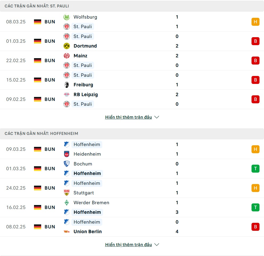
Task: Click the Dortmund BVB crest icon
Action: point(67,46)
